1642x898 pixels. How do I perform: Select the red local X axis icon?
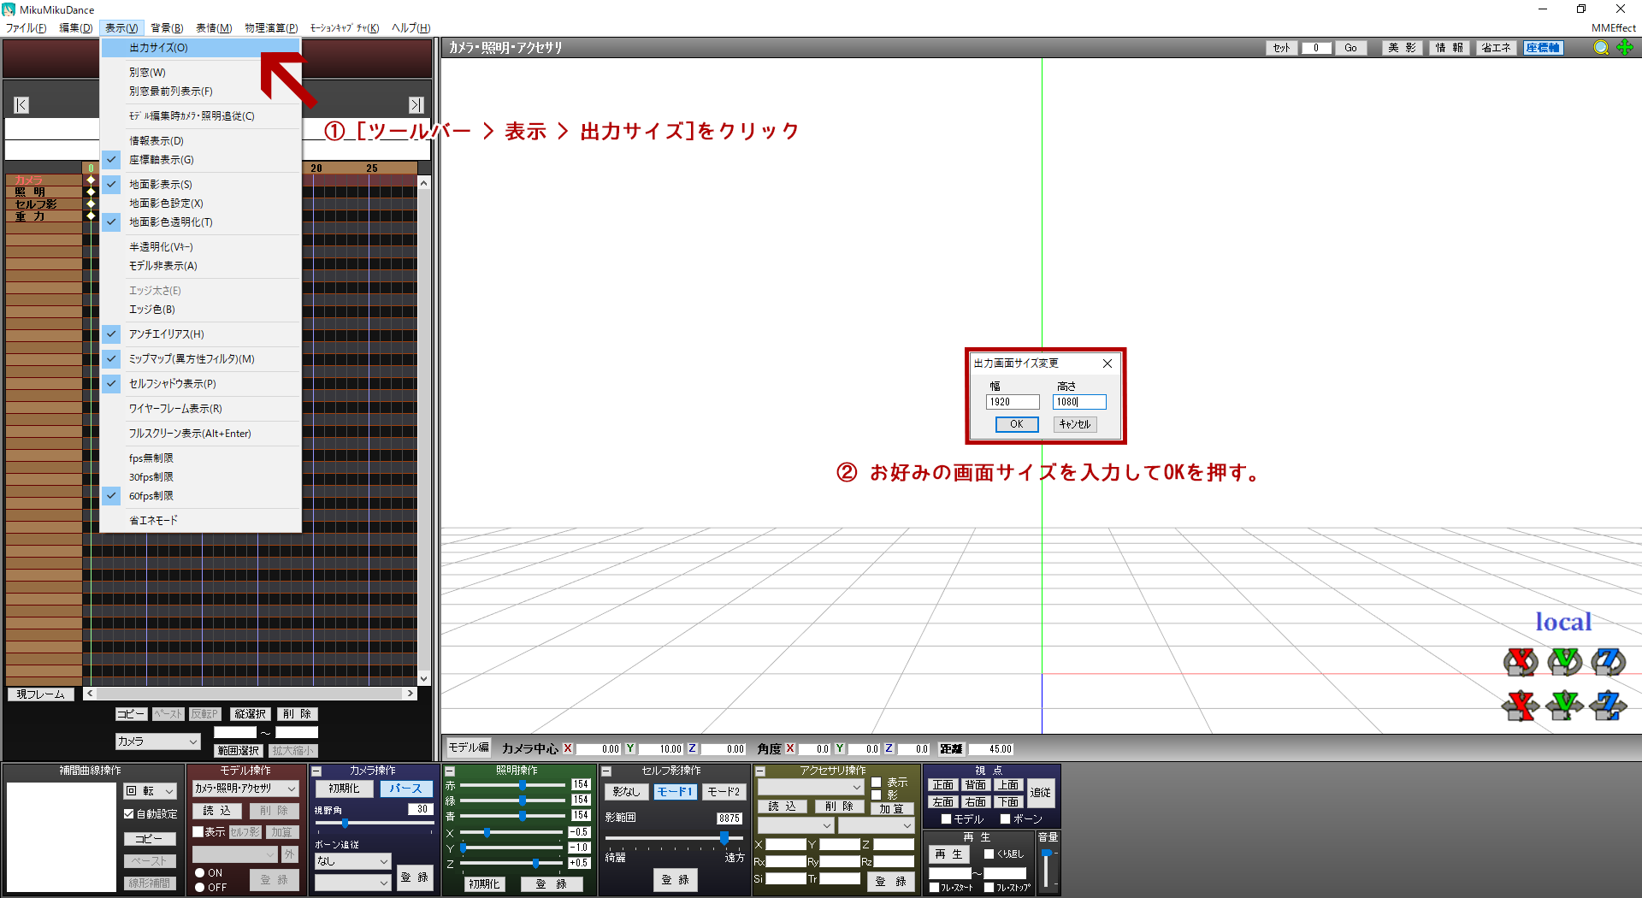click(x=1521, y=662)
